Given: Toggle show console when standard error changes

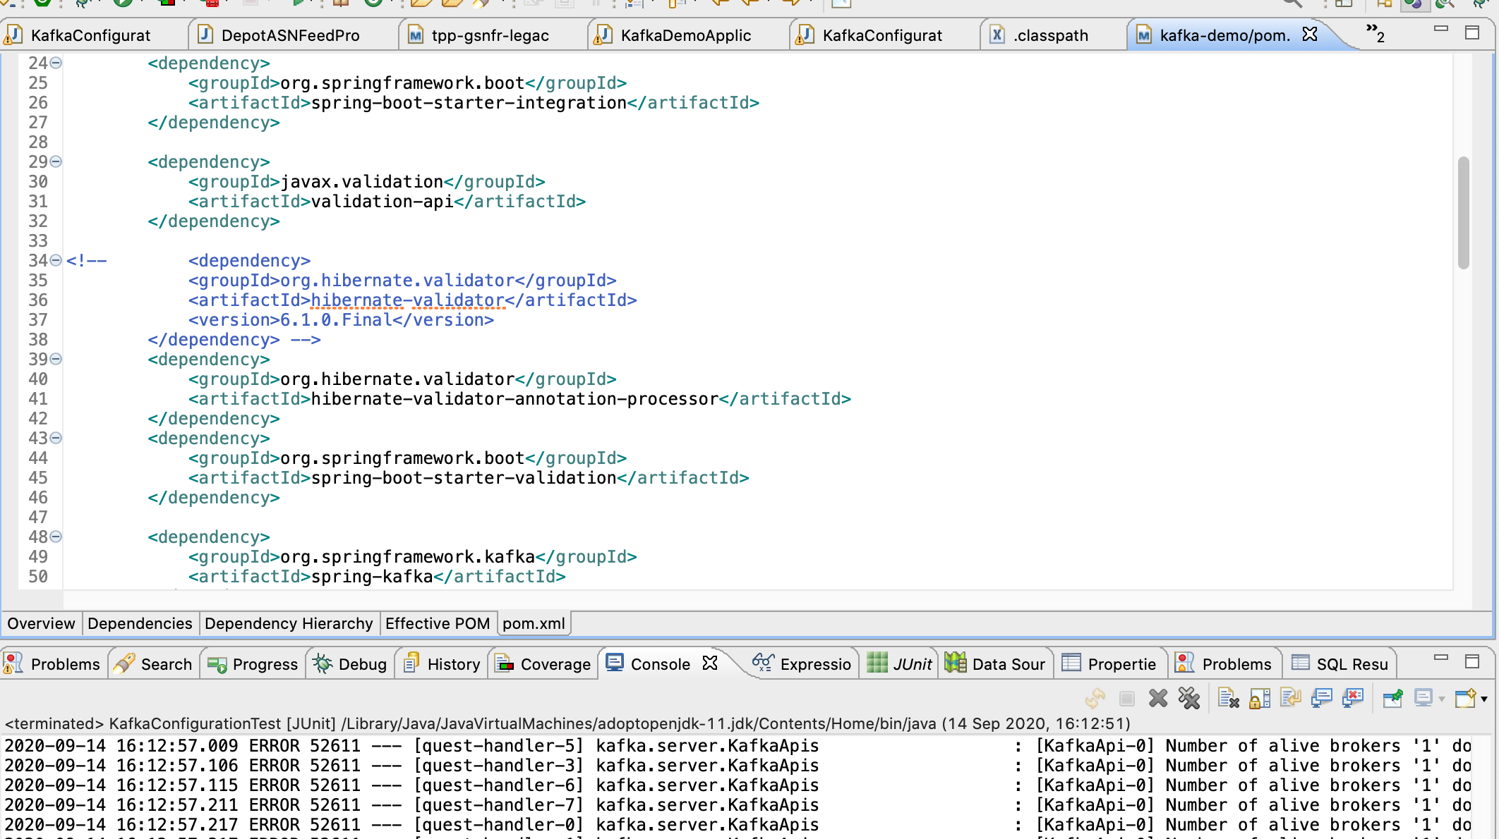Looking at the screenshot, I should coord(1353,699).
